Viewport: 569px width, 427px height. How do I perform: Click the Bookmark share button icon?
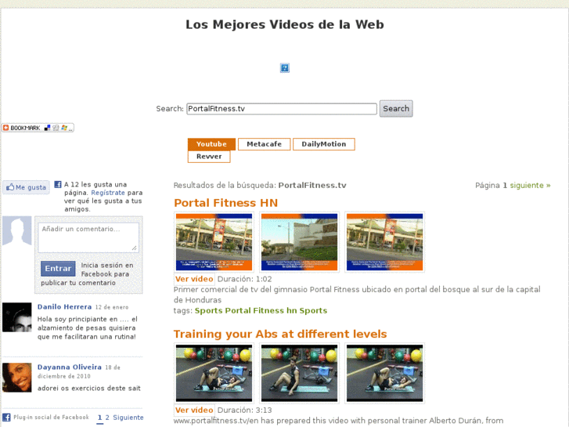pyautogui.click(x=38, y=128)
